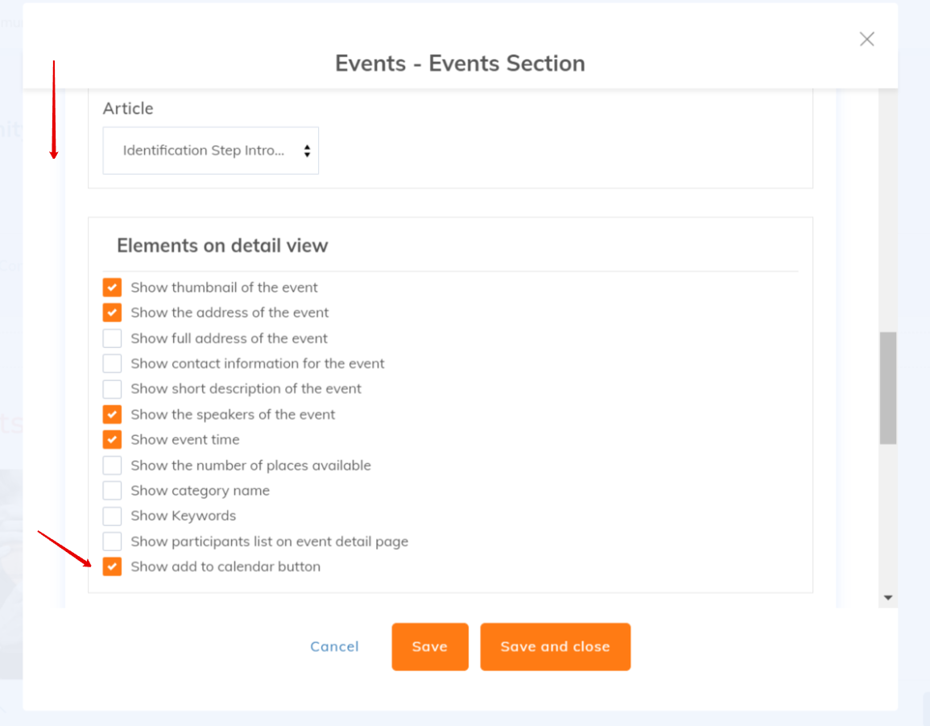Disable 'Show add to calendar button'
The height and width of the screenshot is (726, 930).
pyautogui.click(x=111, y=566)
